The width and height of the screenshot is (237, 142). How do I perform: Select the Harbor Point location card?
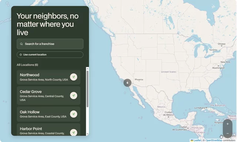pos(49,130)
